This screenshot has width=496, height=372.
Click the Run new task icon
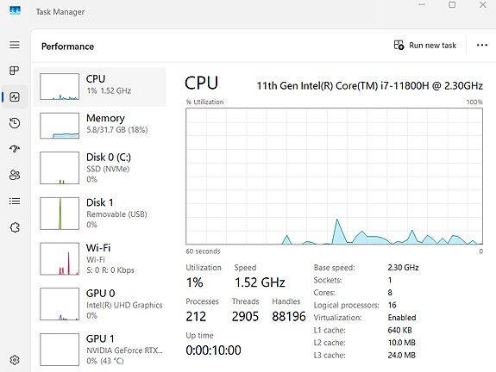pyautogui.click(x=399, y=45)
